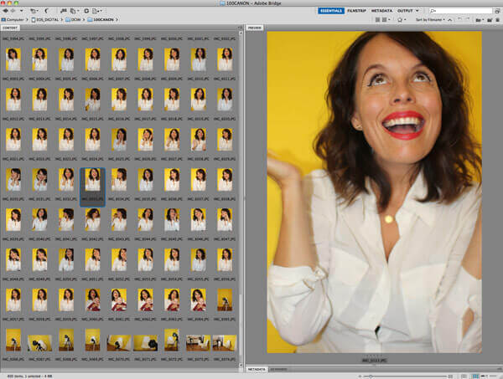Click the filename label under preview image

coord(375,361)
